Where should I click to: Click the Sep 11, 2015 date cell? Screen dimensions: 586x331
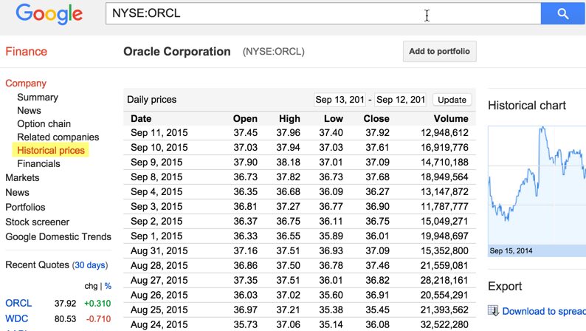159,133
